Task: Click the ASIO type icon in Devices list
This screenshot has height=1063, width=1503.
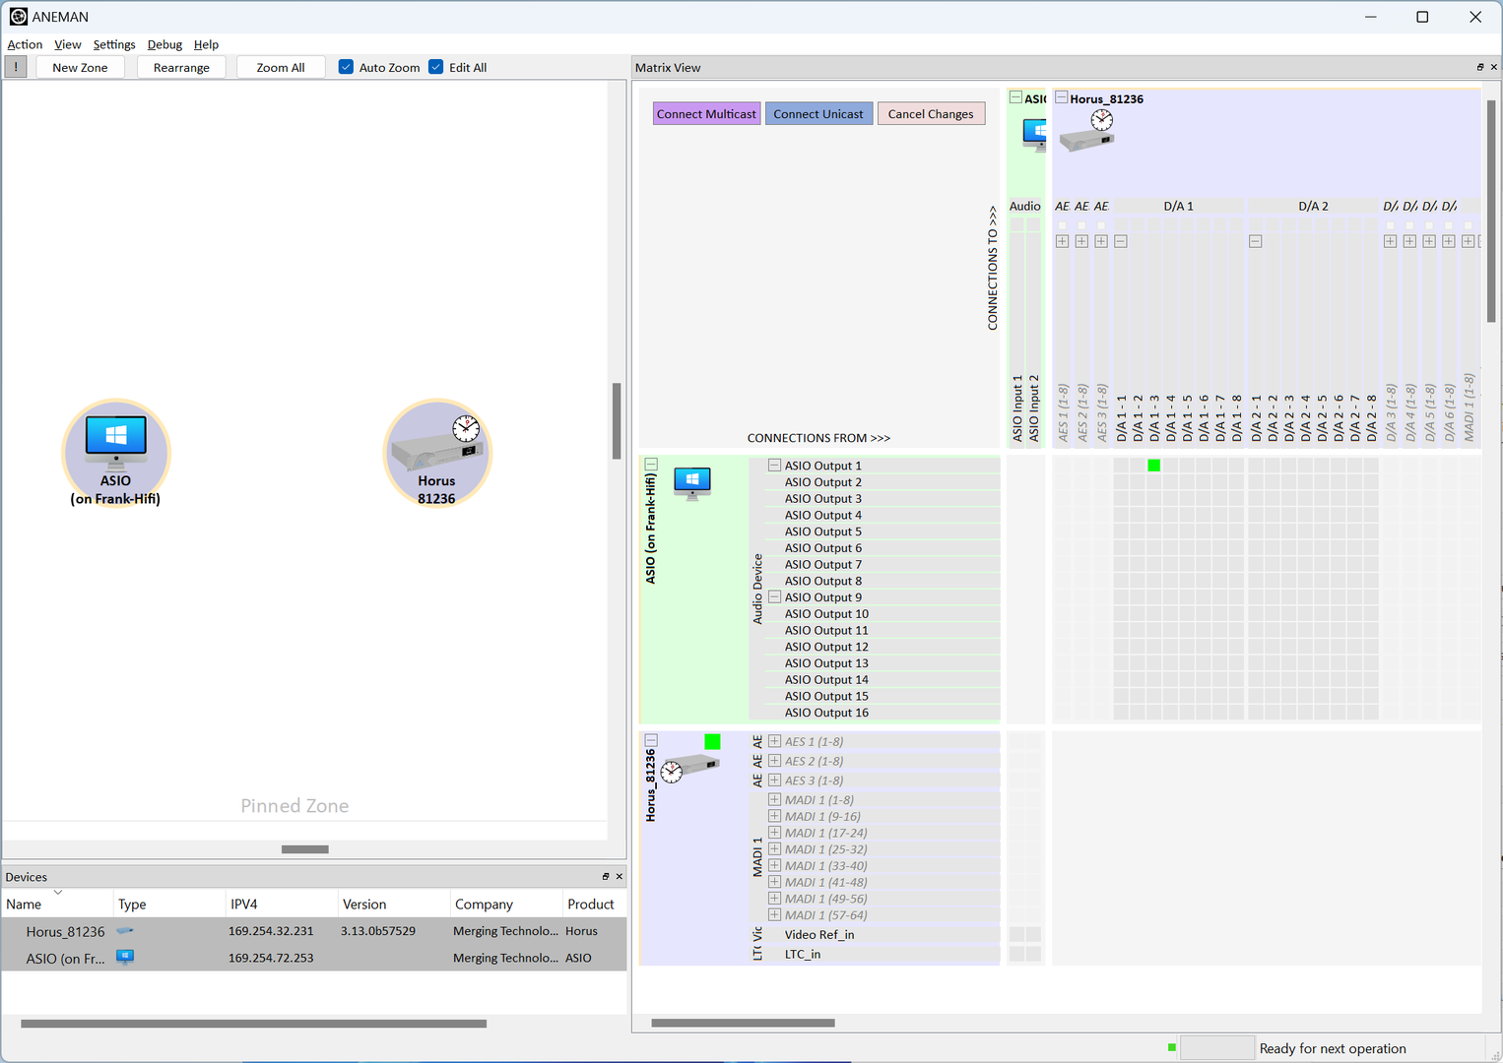Action: pos(125,957)
